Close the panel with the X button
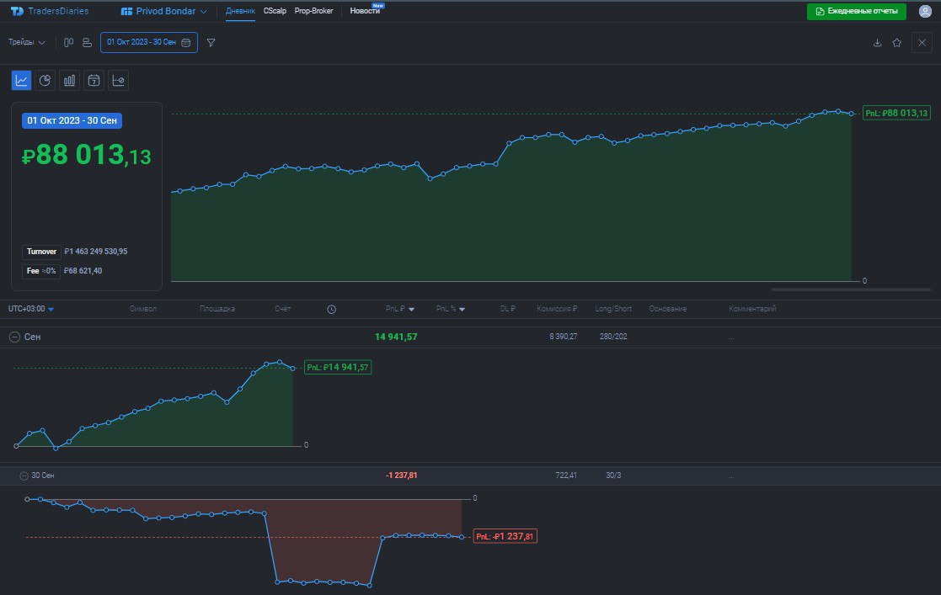The height and width of the screenshot is (595, 941). click(x=922, y=43)
